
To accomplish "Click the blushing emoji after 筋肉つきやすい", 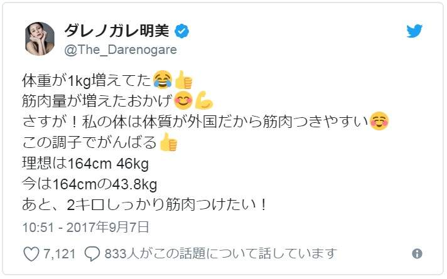I will pyautogui.click(x=378, y=121).
